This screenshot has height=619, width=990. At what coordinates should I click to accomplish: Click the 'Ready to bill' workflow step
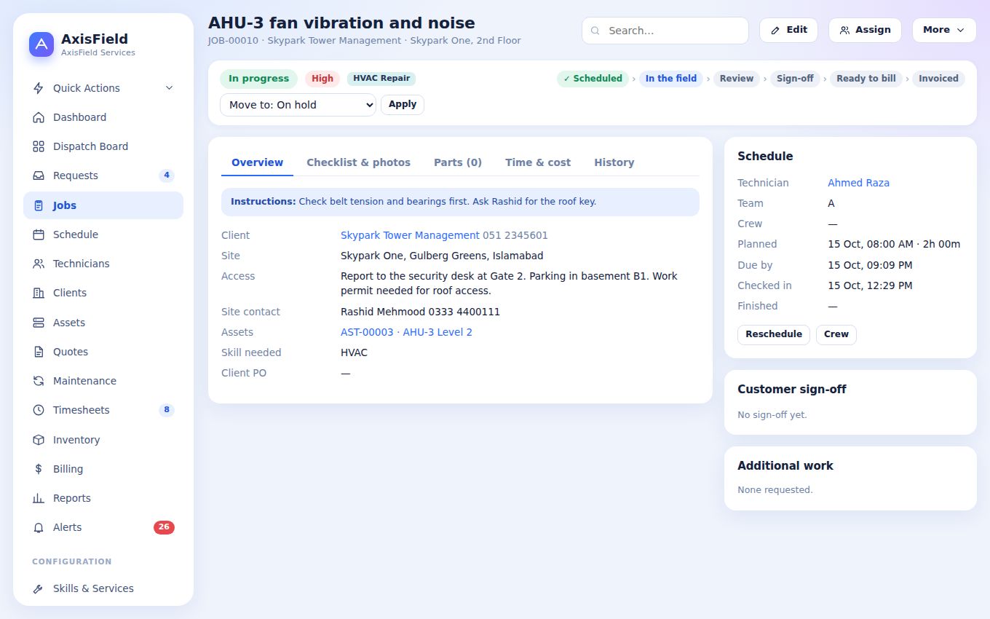pyautogui.click(x=866, y=79)
